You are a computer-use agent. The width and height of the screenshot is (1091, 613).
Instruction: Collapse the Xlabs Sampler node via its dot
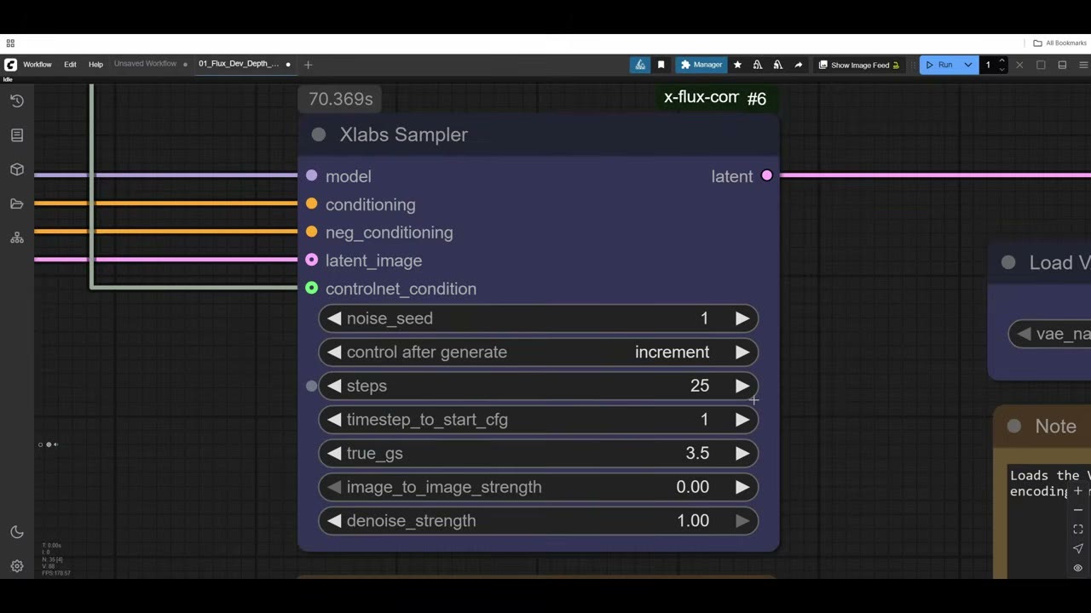tap(319, 135)
